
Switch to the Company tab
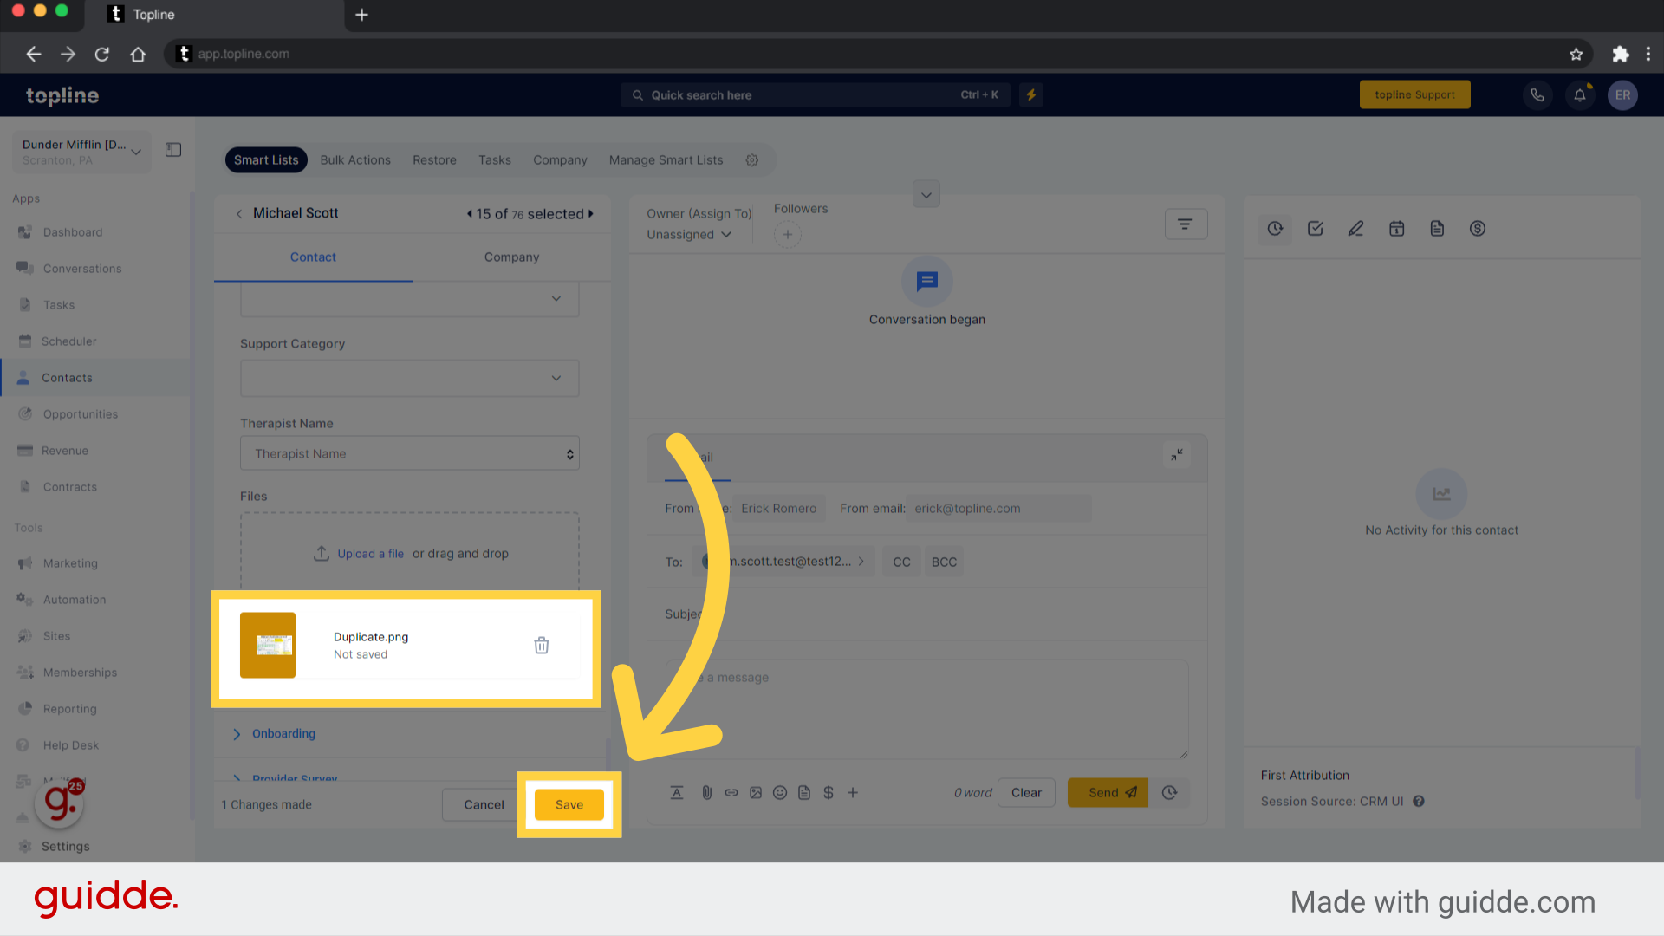coord(510,257)
